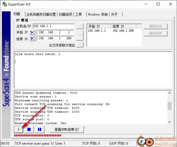Minimize the SuperScan 4.0 window

coord(146,4)
